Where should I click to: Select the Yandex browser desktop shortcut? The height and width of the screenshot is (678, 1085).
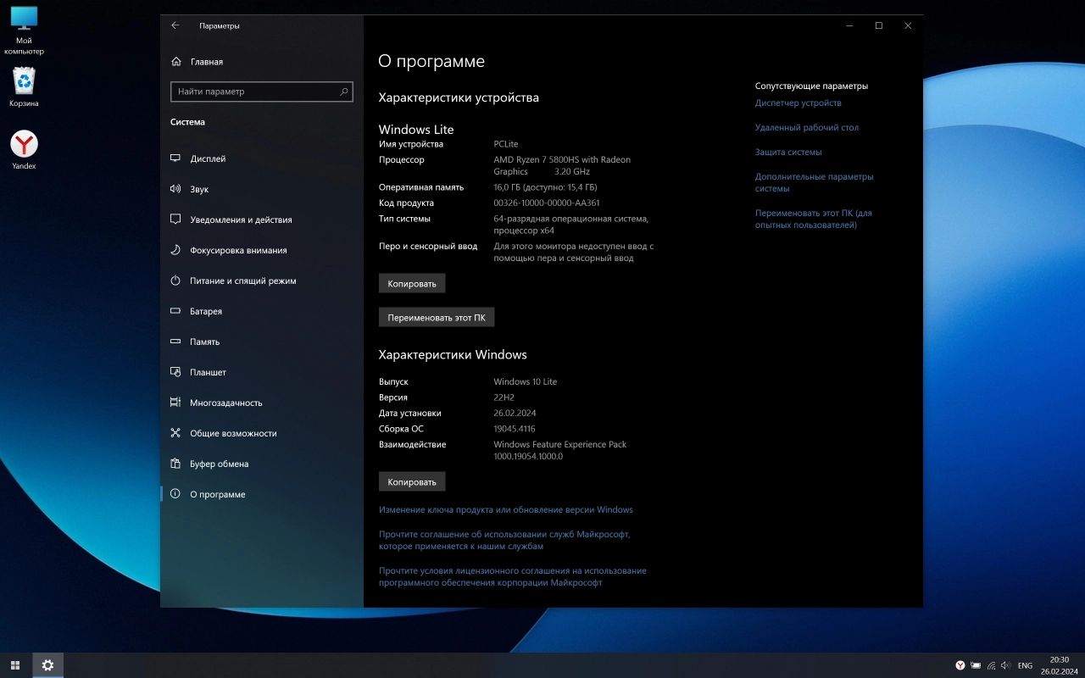(24, 150)
